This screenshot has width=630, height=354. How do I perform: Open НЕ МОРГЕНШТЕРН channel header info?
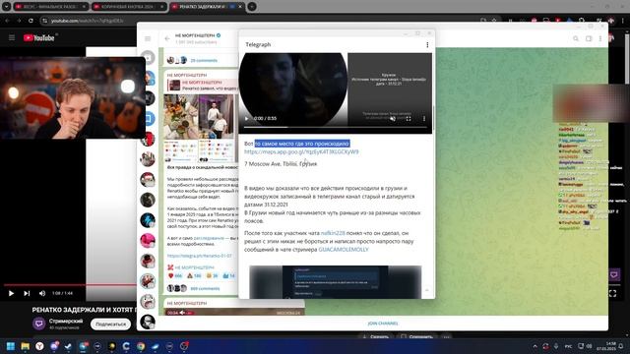pos(198,38)
